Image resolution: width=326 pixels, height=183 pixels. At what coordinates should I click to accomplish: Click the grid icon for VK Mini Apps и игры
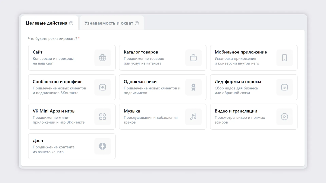pos(102,117)
